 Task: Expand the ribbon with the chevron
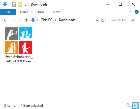130,12
